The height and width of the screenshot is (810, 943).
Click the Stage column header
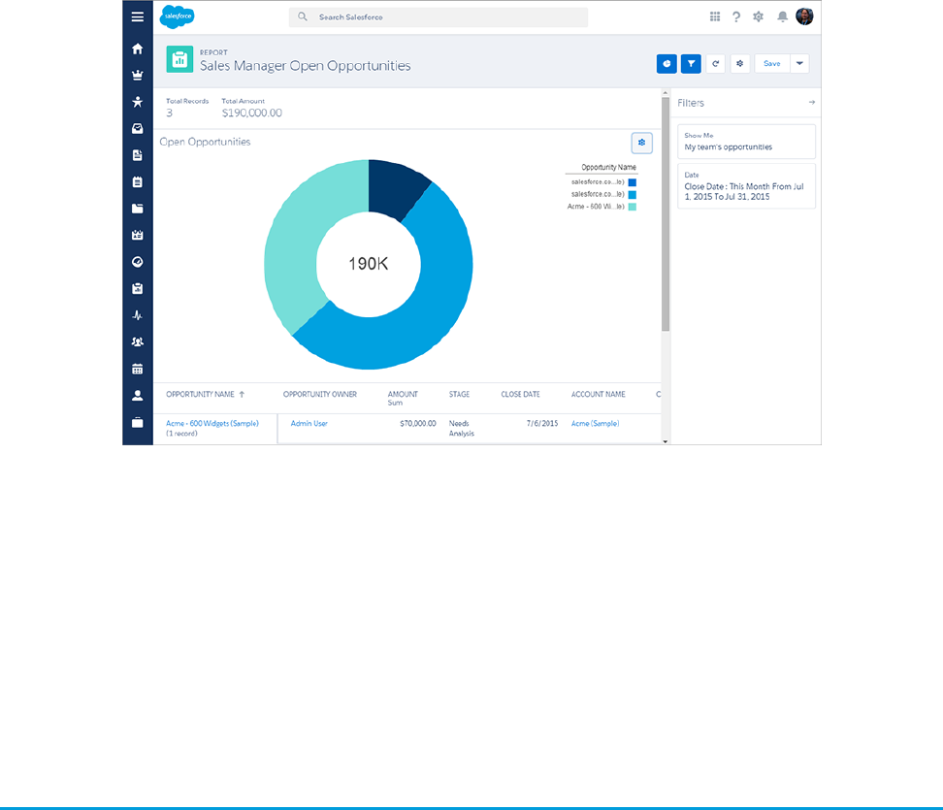[x=459, y=395]
